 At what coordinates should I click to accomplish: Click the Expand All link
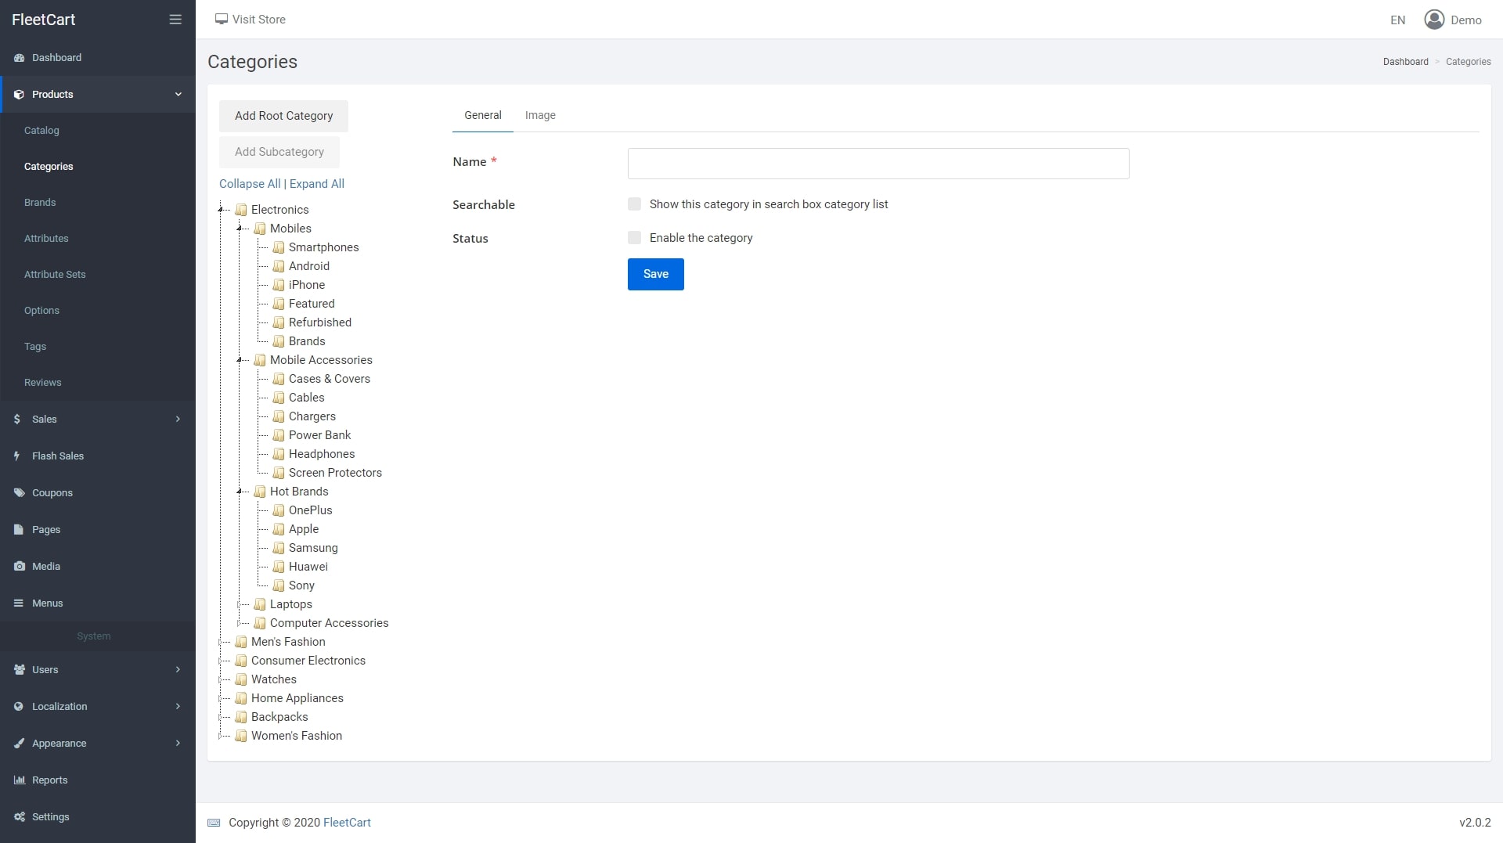[x=317, y=184]
